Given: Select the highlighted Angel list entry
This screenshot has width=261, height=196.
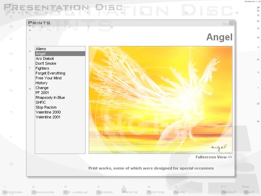Looking at the screenshot, I should click(60, 54).
